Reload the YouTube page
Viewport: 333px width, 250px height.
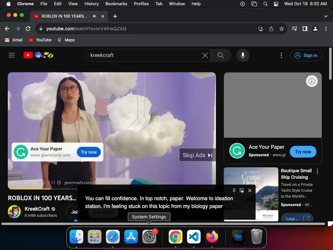[28, 29]
